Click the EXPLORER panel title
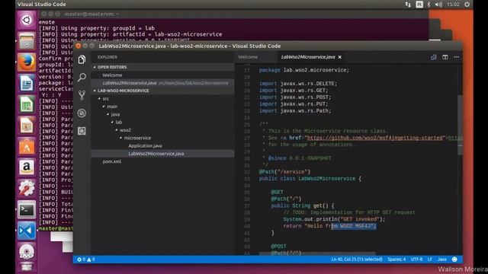 (x=108, y=57)
